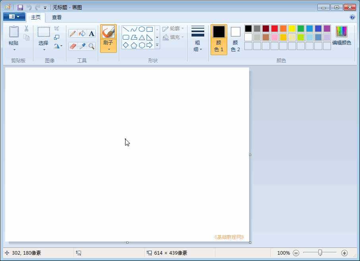The width and height of the screenshot is (360, 261).
Task: Open the Paint application menu
Action: 14,17
